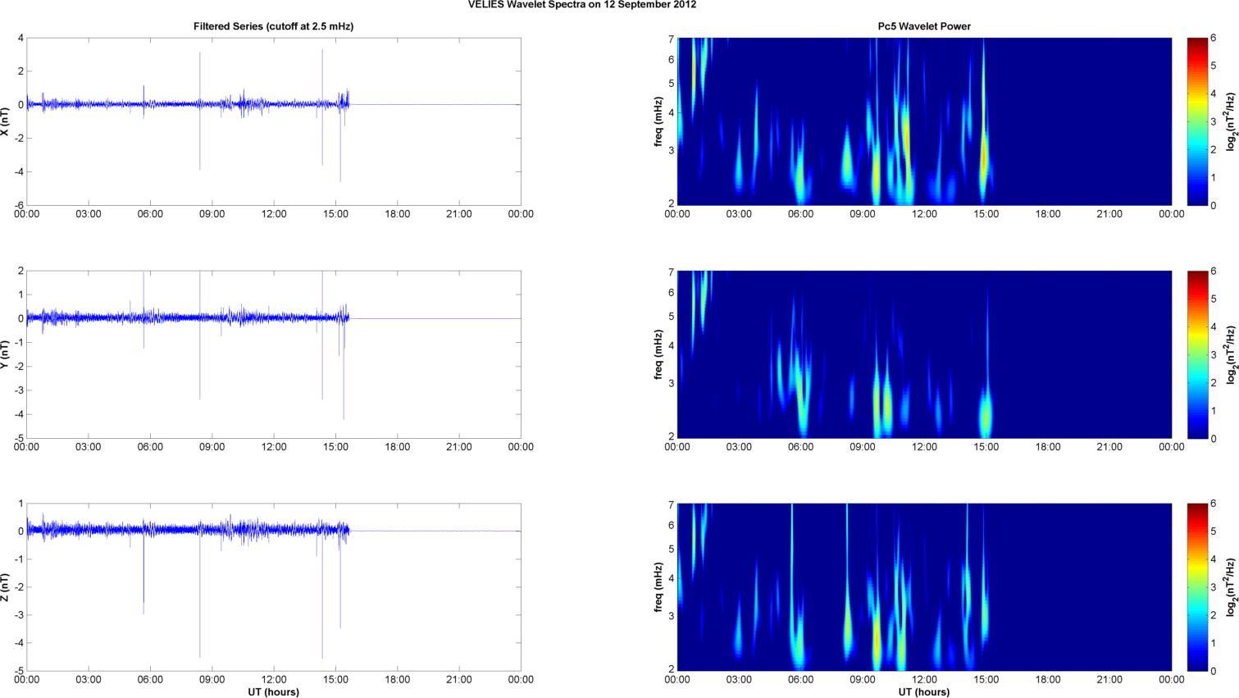The width and height of the screenshot is (1239, 698).
Task: Click the 18:00 tick under the middle wavelet plot
Action: click(x=1048, y=447)
